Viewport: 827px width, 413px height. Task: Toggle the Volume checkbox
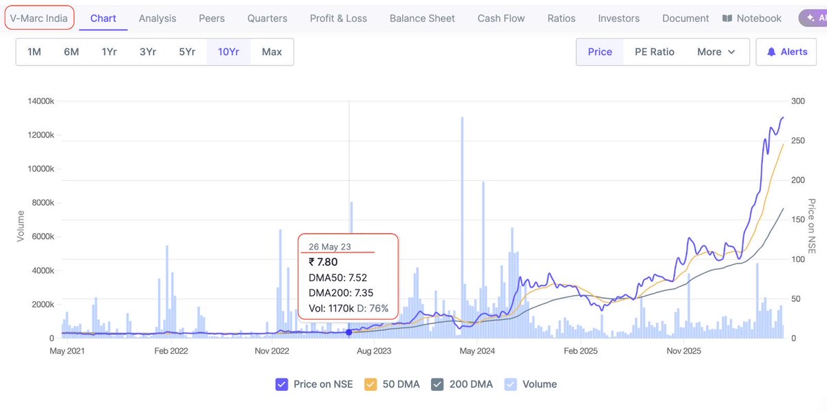(x=510, y=384)
